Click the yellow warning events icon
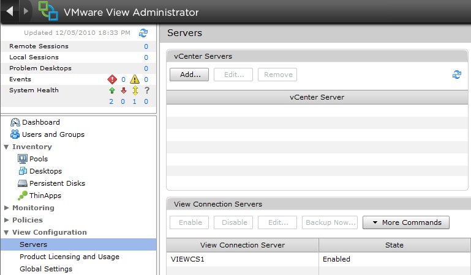The height and width of the screenshot is (275, 471). [135, 79]
